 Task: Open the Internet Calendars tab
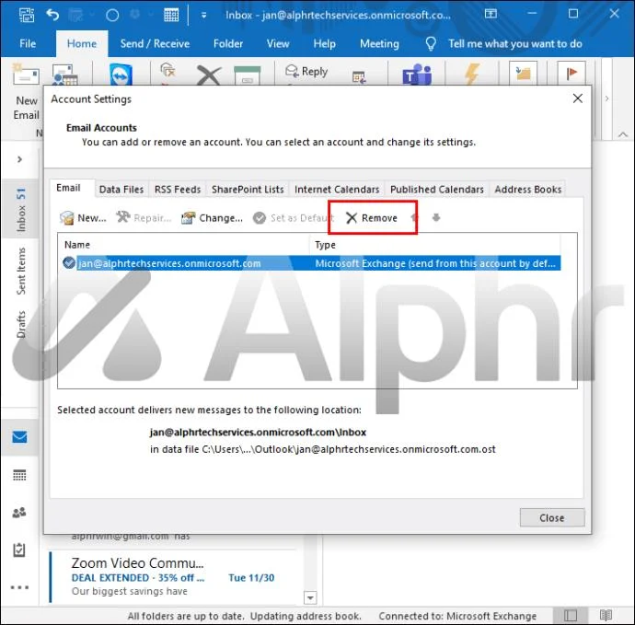coord(337,190)
